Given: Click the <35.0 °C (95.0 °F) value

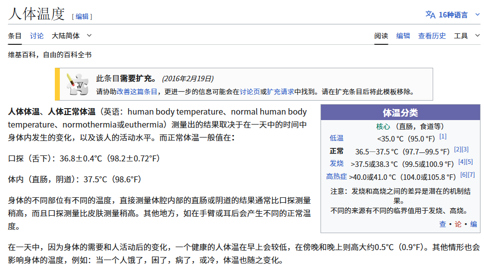Looking at the screenshot, I should pyautogui.click(x=406, y=139).
